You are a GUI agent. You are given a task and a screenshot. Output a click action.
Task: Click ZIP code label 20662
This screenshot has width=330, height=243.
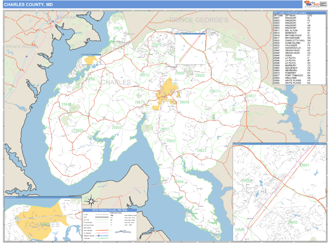tap(78, 131)
